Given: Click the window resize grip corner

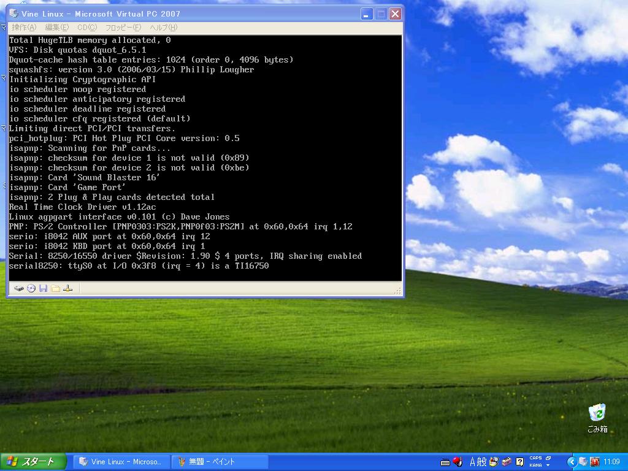Looking at the screenshot, I should coord(397,291).
